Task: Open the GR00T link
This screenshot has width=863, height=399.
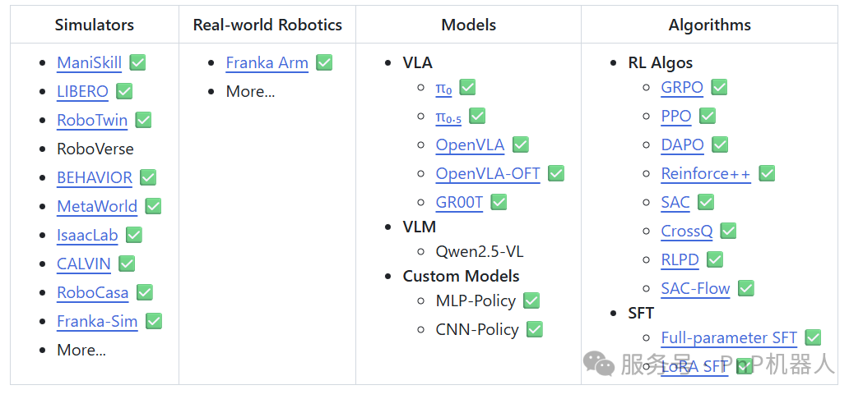Action: click(x=459, y=202)
